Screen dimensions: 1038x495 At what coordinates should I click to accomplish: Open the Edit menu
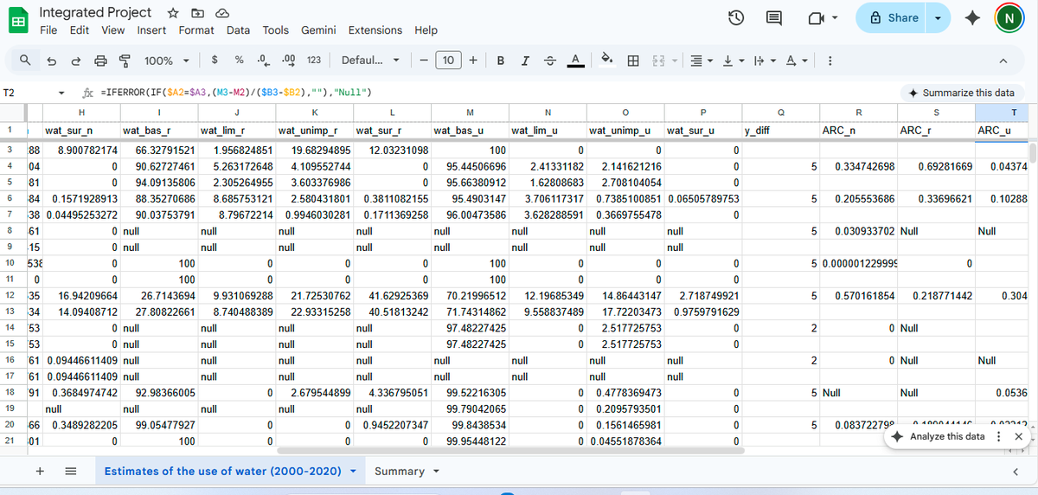80,30
